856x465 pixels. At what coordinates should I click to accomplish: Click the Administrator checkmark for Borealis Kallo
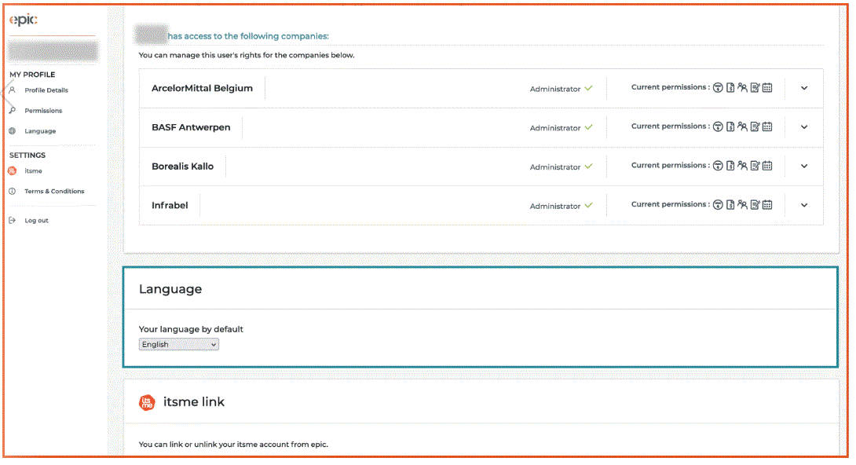coord(589,167)
